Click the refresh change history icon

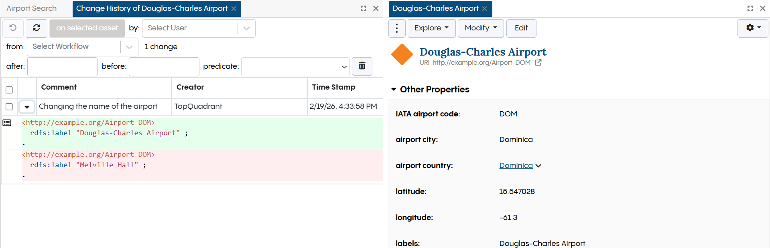(37, 28)
